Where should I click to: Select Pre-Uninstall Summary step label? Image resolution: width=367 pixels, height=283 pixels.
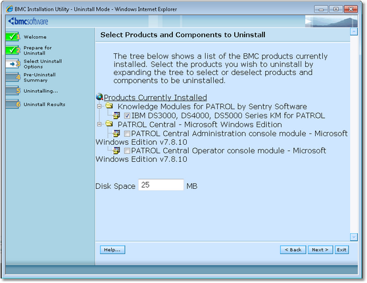click(x=39, y=77)
